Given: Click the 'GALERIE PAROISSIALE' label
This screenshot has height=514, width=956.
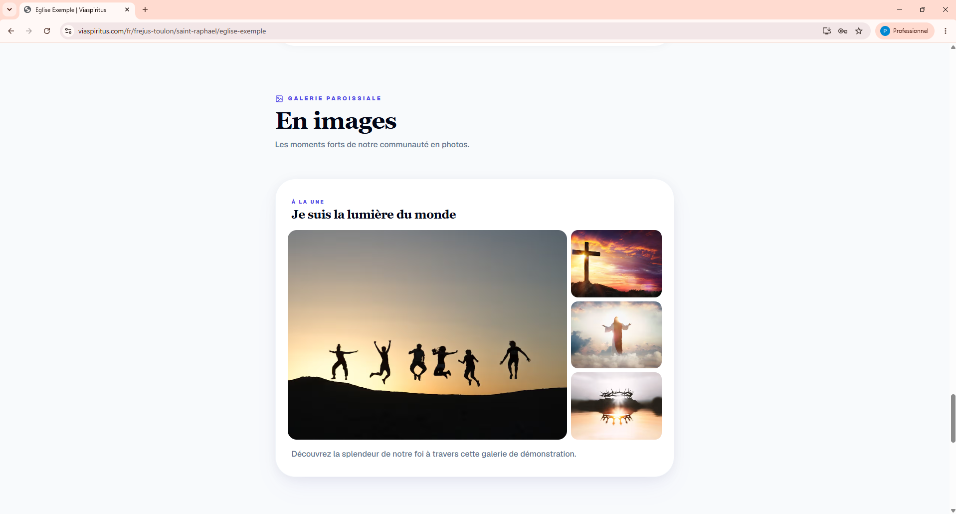Looking at the screenshot, I should coord(335,98).
